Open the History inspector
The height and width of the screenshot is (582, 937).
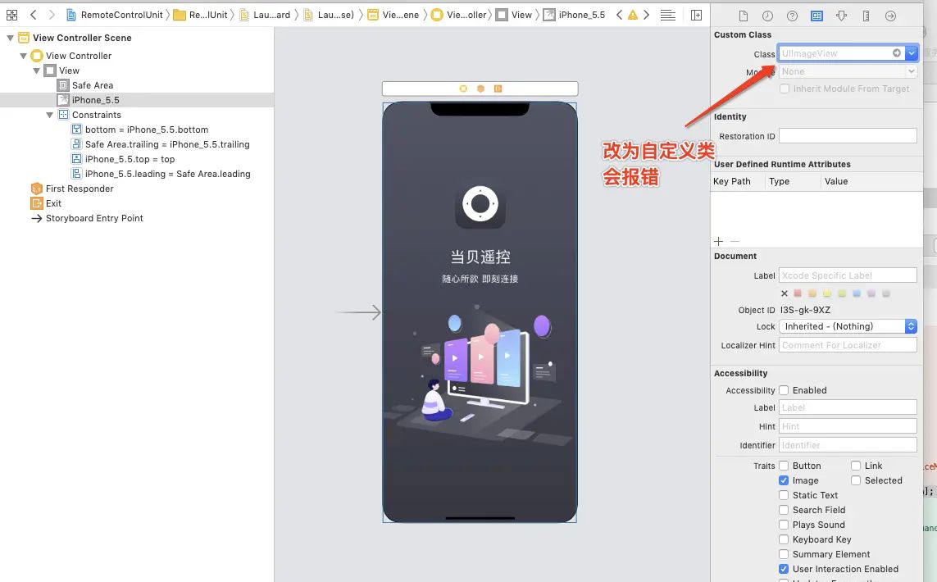pyautogui.click(x=767, y=15)
